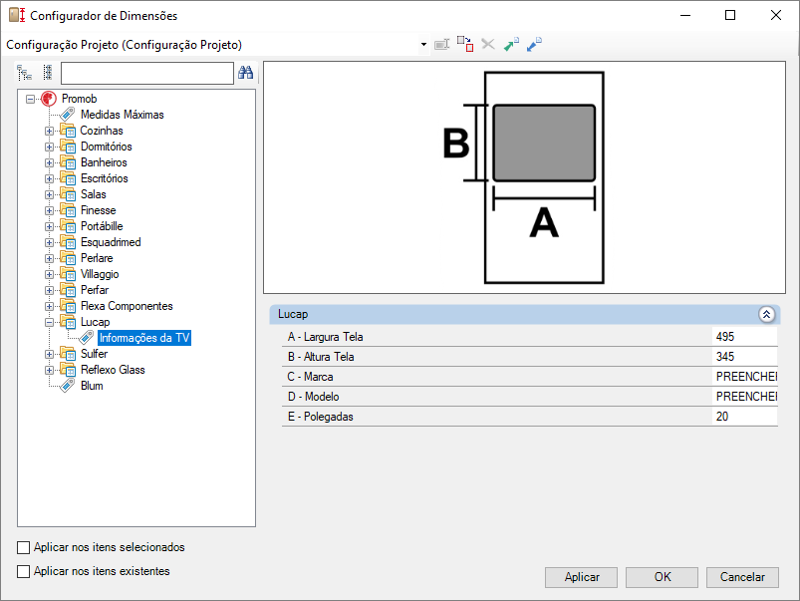The image size is (800, 601).
Task: Click the Villaggio folder icon
Action: (x=68, y=274)
